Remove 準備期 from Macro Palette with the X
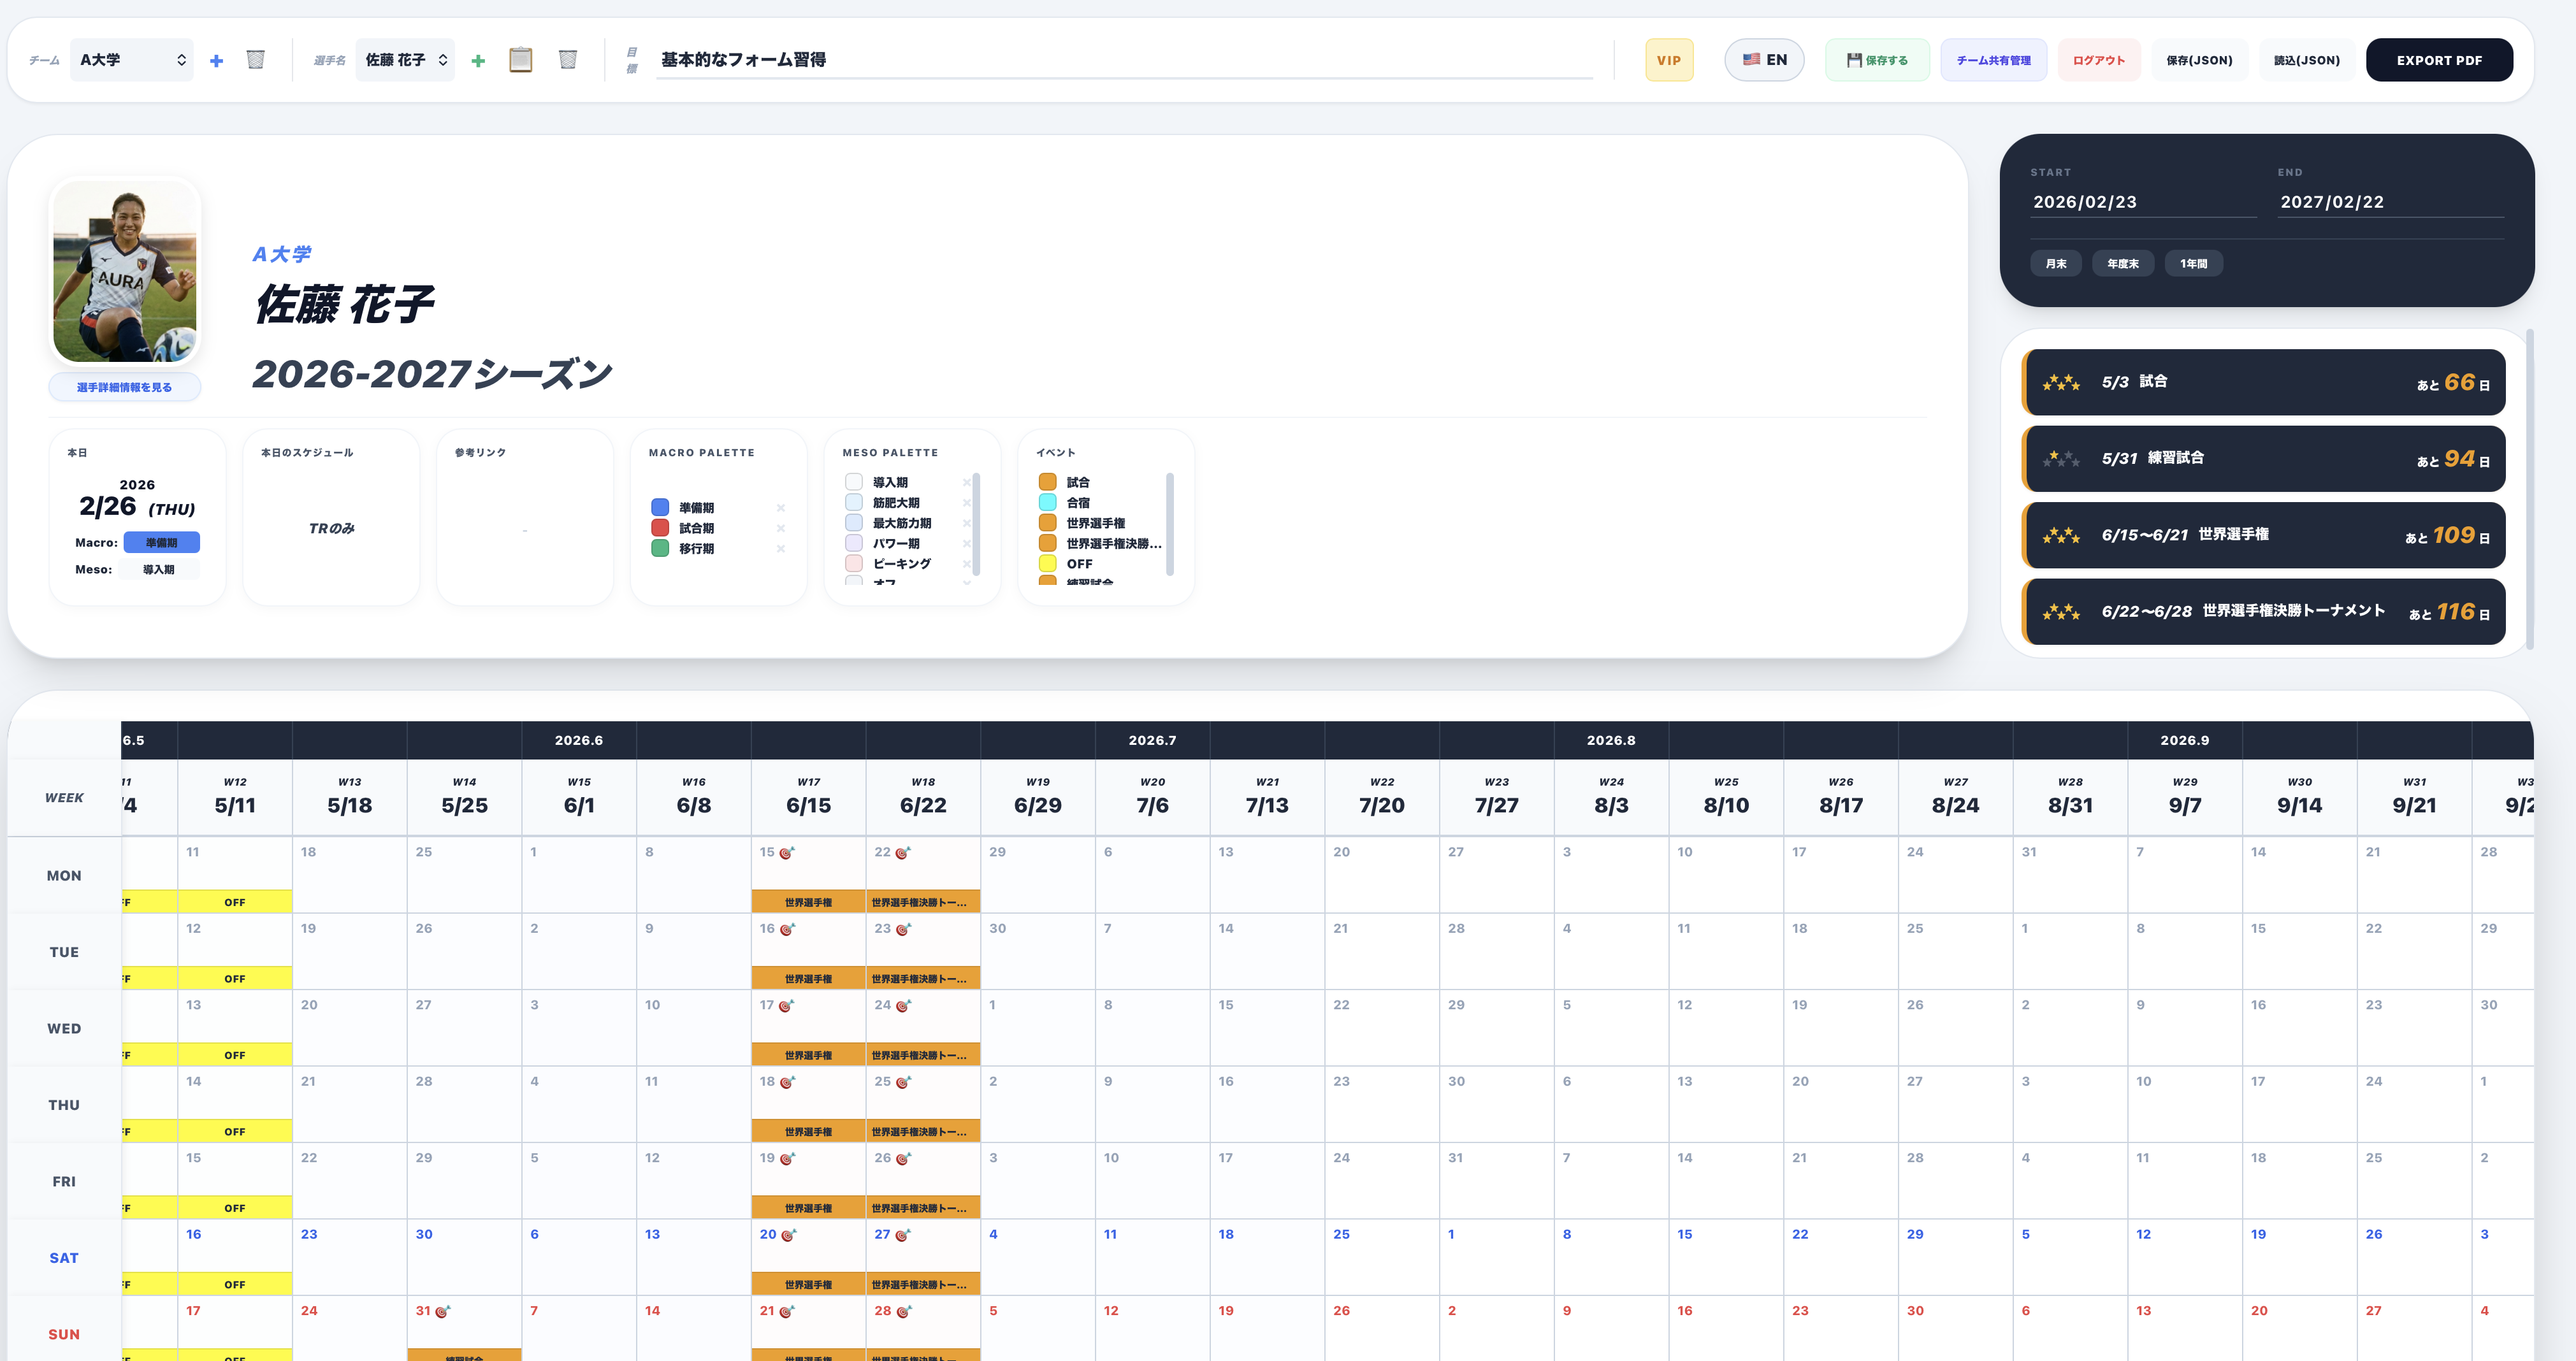Screen dimensions: 2576x1361 (781, 508)
